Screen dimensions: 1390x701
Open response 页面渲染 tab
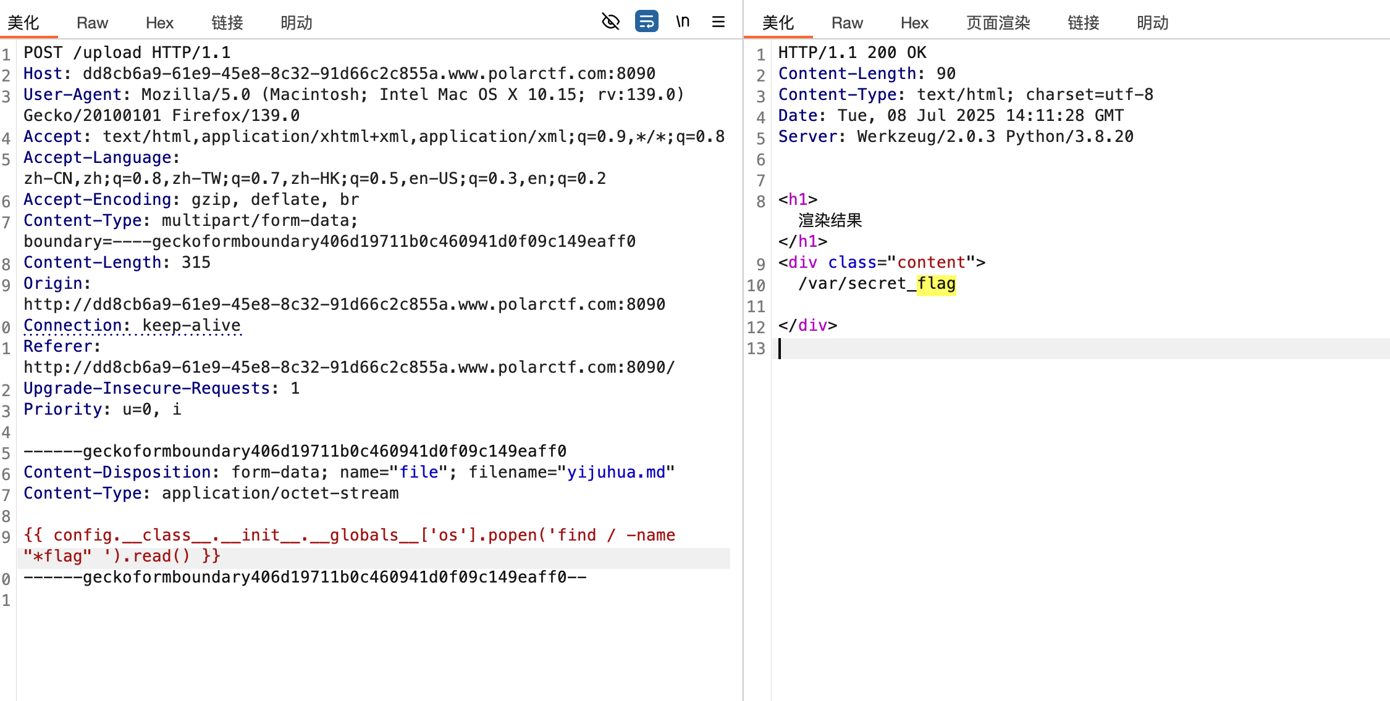(998, 23)
